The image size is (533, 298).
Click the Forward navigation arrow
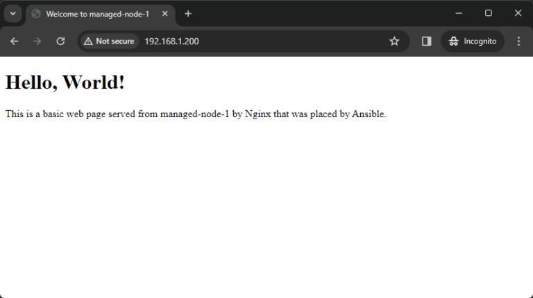37,42
